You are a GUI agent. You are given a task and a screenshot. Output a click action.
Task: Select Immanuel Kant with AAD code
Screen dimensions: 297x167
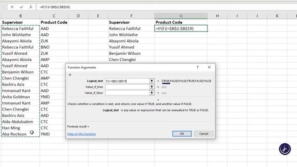(20, 90)
